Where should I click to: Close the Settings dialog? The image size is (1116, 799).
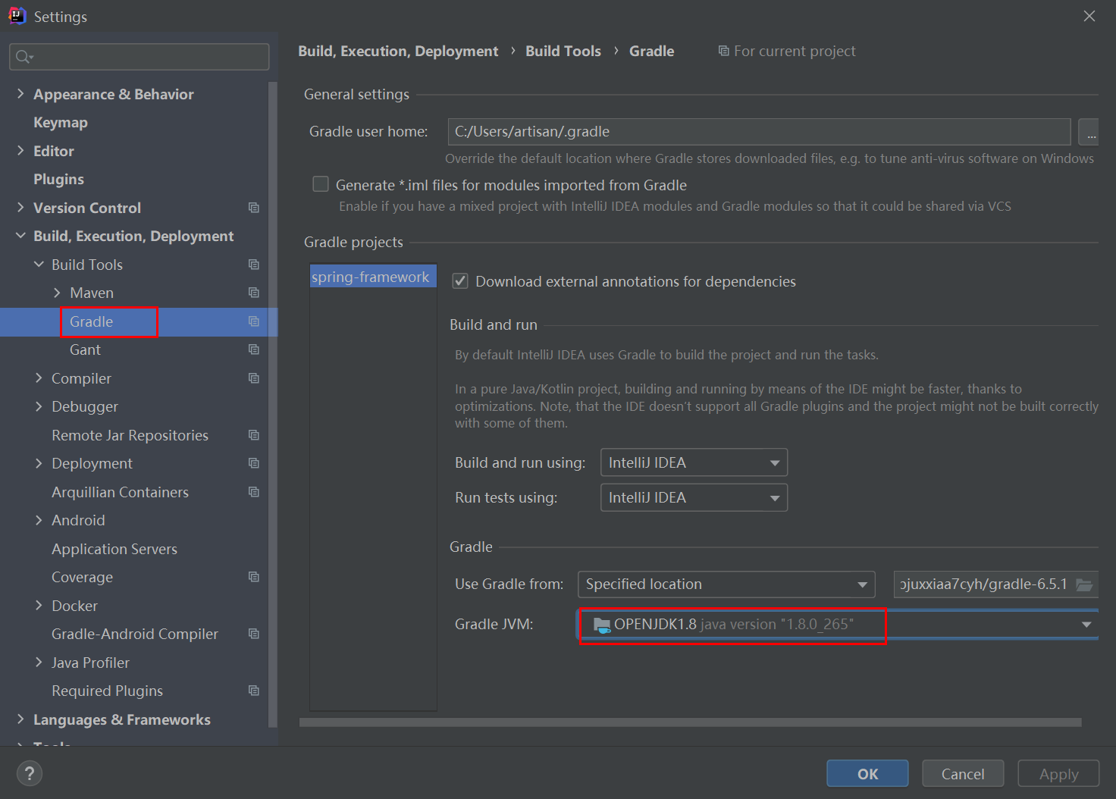[x=1089, y=16]
